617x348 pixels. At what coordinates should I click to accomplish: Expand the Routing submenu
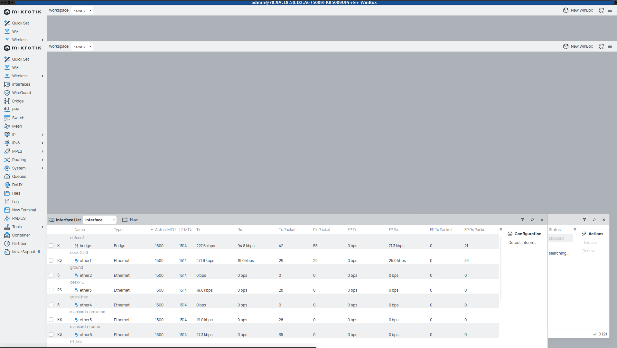pyautogui.click(x=42, y=160)
